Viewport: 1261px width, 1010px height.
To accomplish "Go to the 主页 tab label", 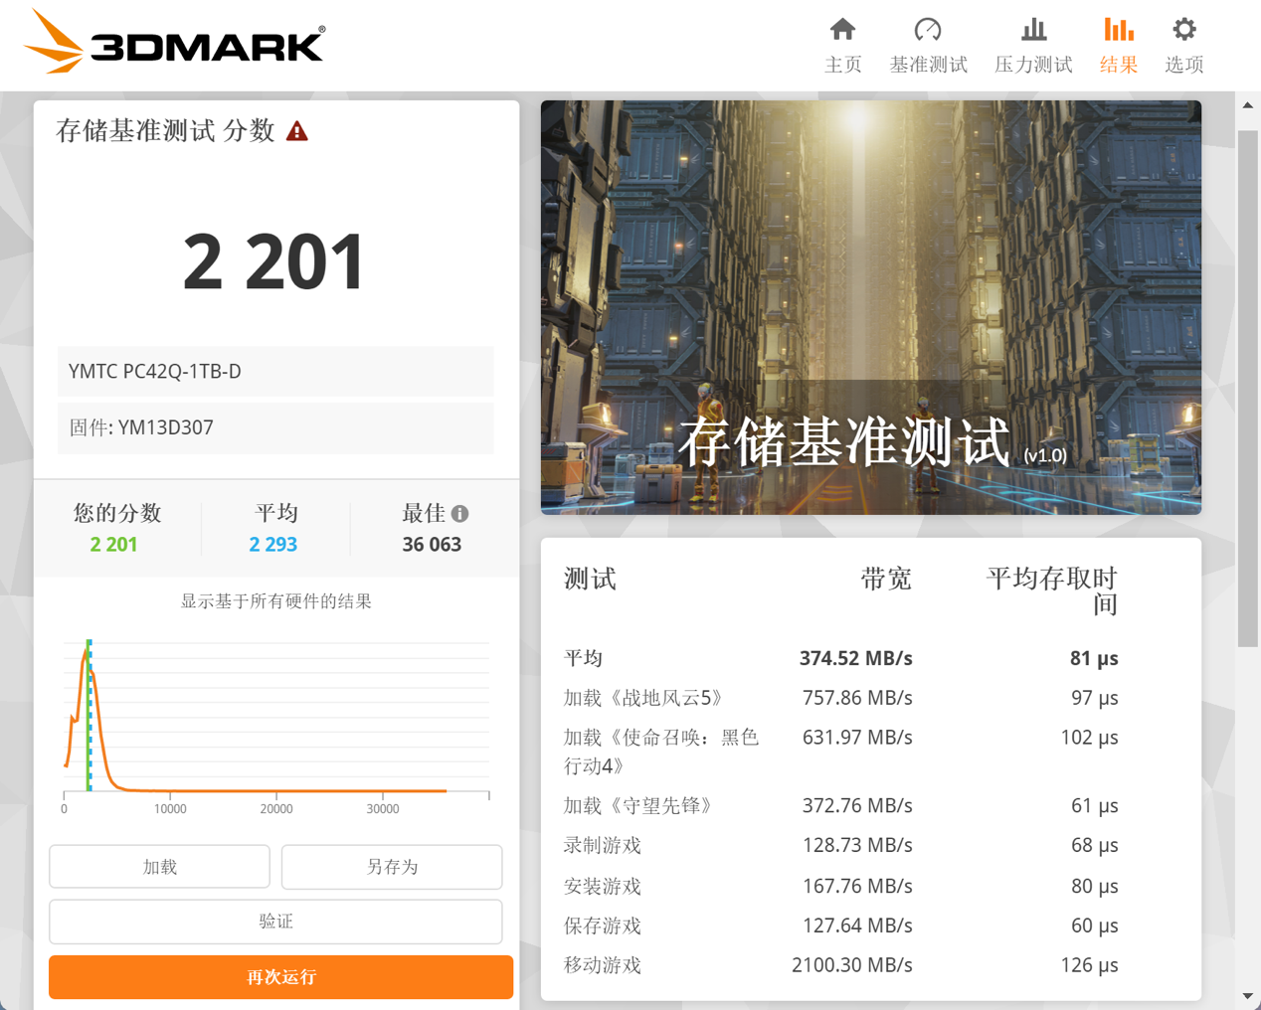I will click(x=842, y=65).
